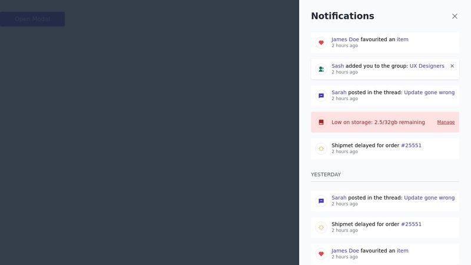Image resolution: width=471 pixels, height=265 pixels.
Task: Open order #25551 in today's notifications
Action: coord(411,145)
